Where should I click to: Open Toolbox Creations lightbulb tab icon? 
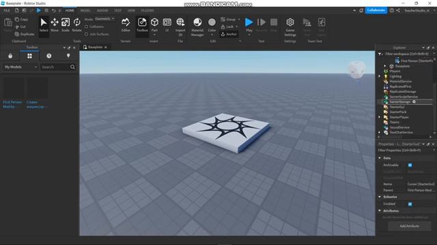pyautogui.click(x=68, y=56)
